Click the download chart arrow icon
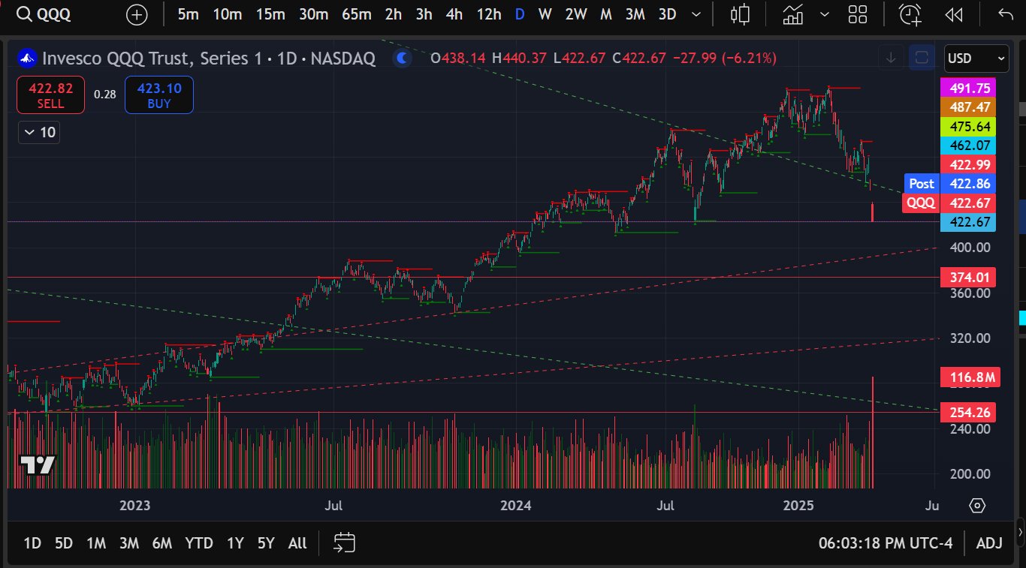This screenshot has height=568, width=1026. 890,58
